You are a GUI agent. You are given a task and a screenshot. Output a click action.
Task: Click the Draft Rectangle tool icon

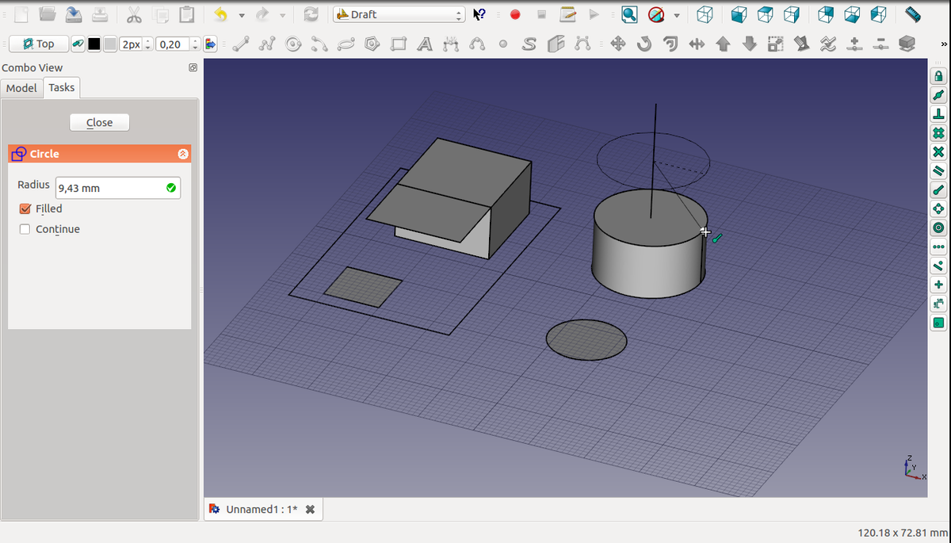399,44
